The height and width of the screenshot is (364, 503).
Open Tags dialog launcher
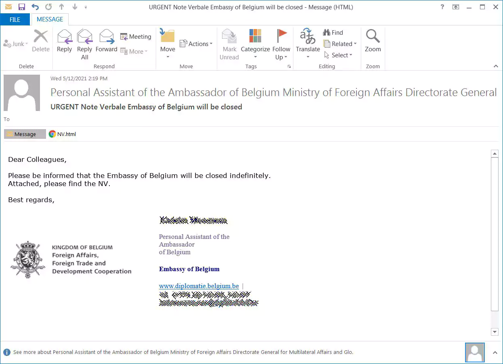(289, 67)
